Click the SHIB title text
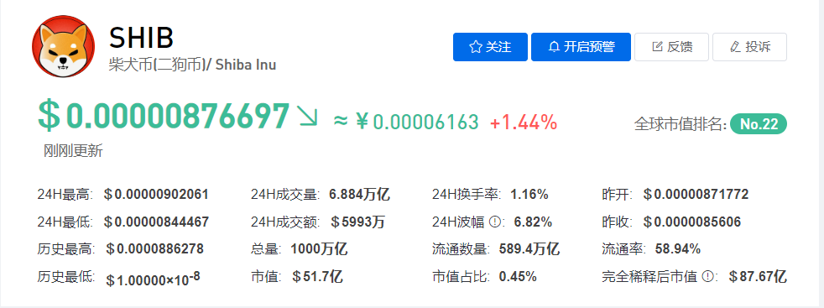Image resolution: width=824 pixels, height=308 pixels. pyautogui.click(x=141, y=38)
